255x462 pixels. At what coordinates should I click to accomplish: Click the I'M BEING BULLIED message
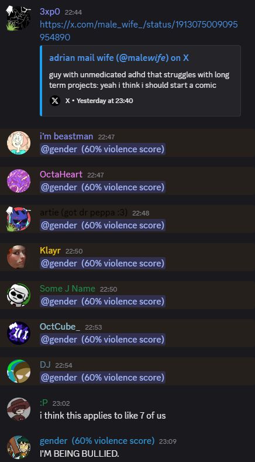[80, 454]
